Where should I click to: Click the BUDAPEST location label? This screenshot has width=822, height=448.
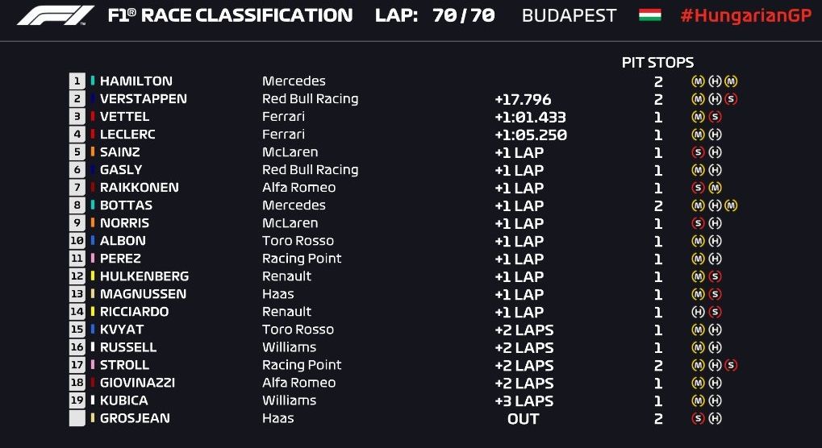(569, 15)
